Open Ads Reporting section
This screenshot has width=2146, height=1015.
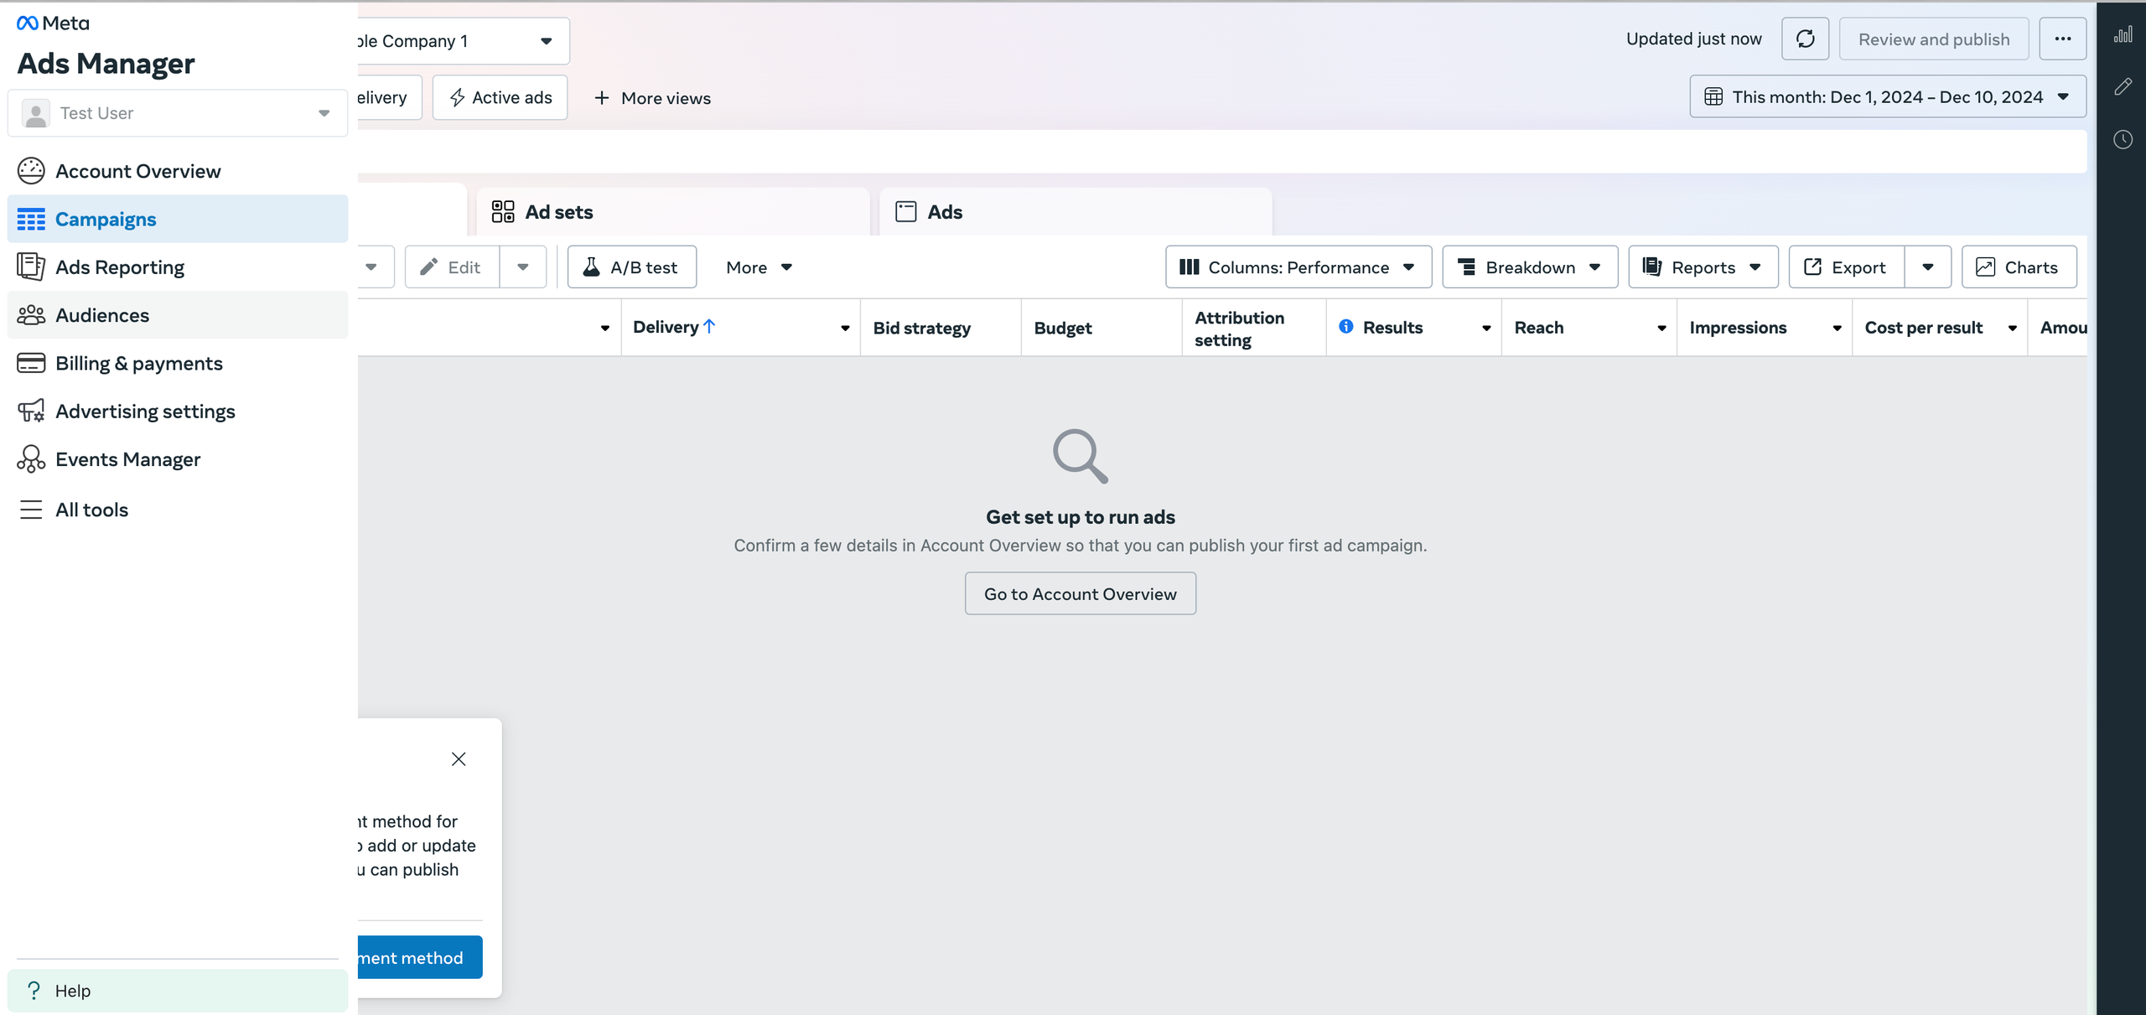(x=177, y=267)
